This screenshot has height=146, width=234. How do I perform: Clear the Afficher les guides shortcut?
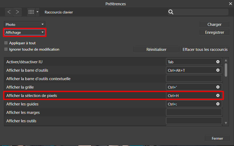[218, 104]
